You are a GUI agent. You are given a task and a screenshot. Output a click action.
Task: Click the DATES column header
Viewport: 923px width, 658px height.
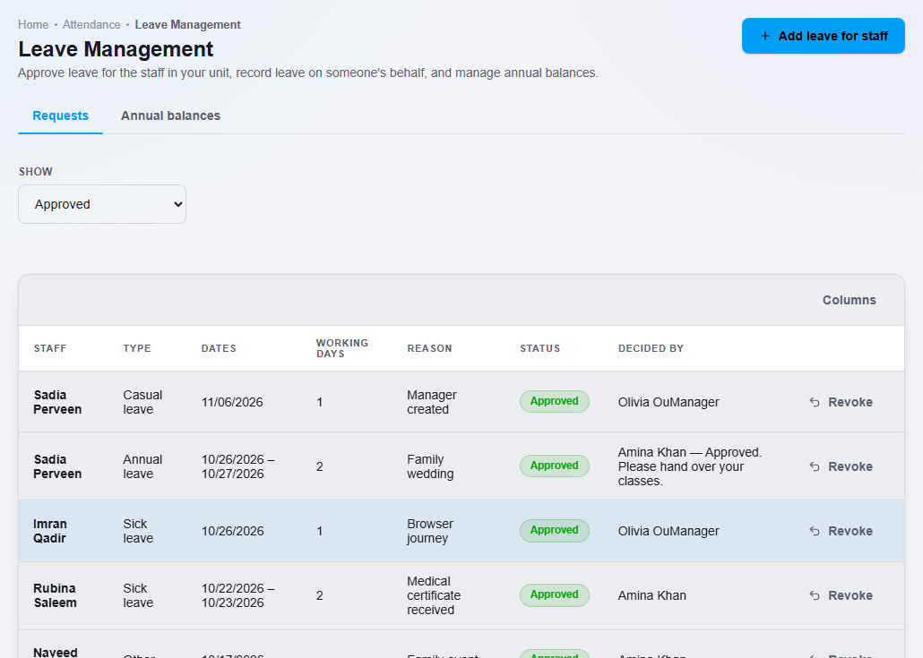(x=219, y=349)
